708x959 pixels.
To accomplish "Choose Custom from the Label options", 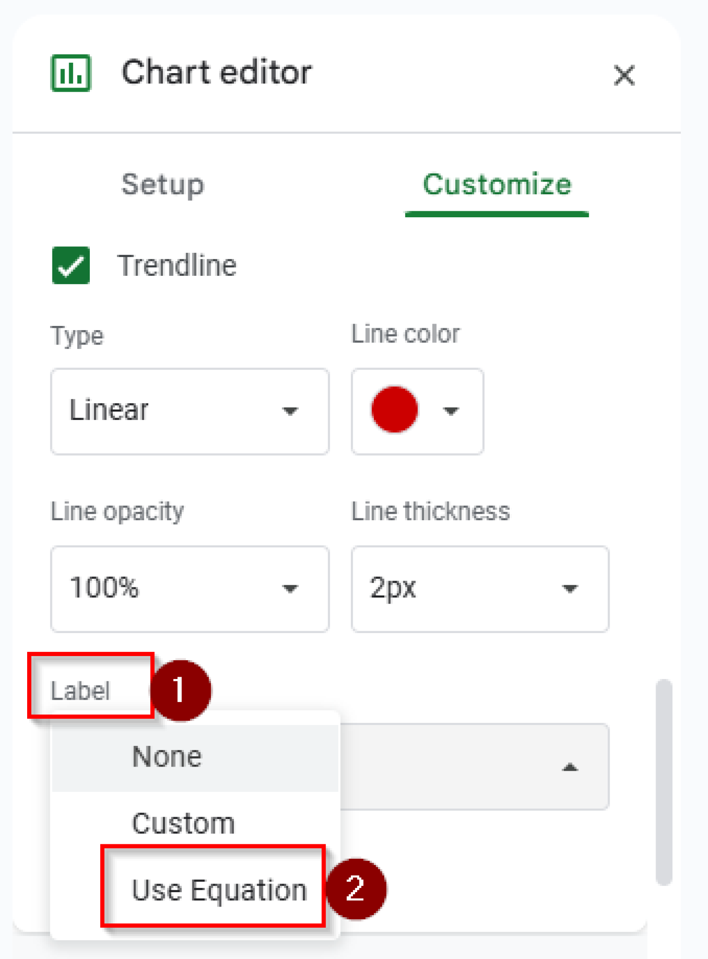I will click(x=183, y=823).
